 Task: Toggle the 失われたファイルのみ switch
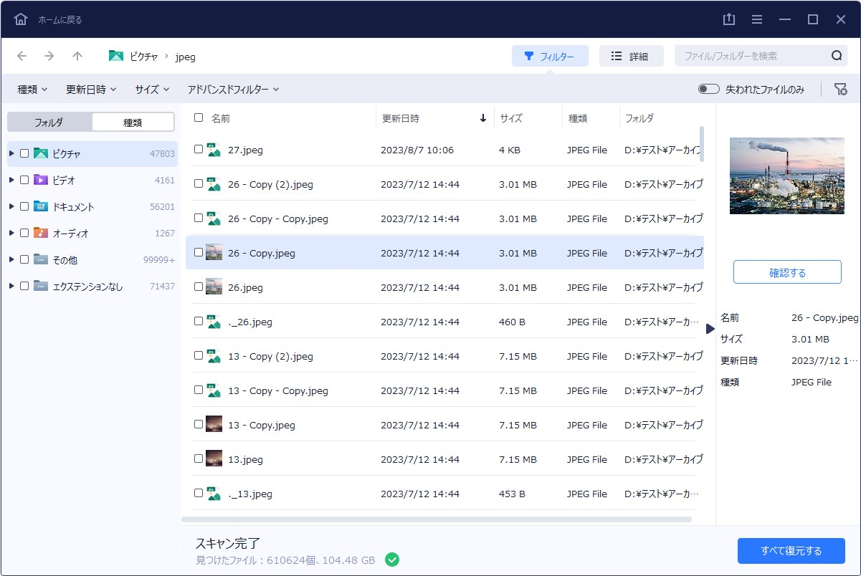[708, 89]
